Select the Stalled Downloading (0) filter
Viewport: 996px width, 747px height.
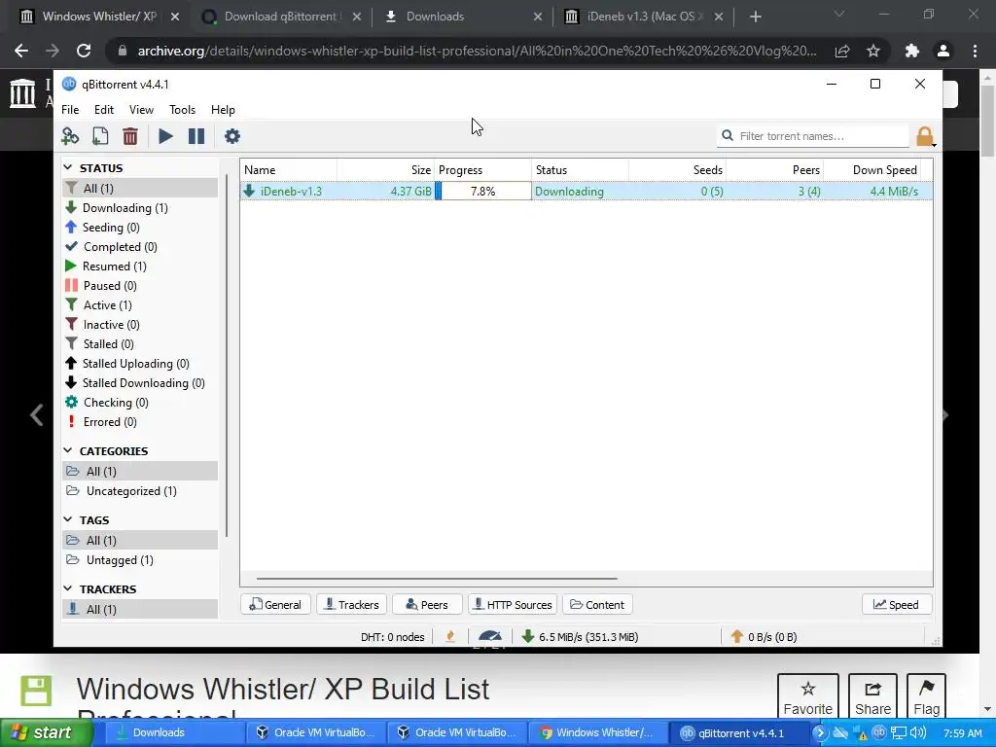click(143, 383)
